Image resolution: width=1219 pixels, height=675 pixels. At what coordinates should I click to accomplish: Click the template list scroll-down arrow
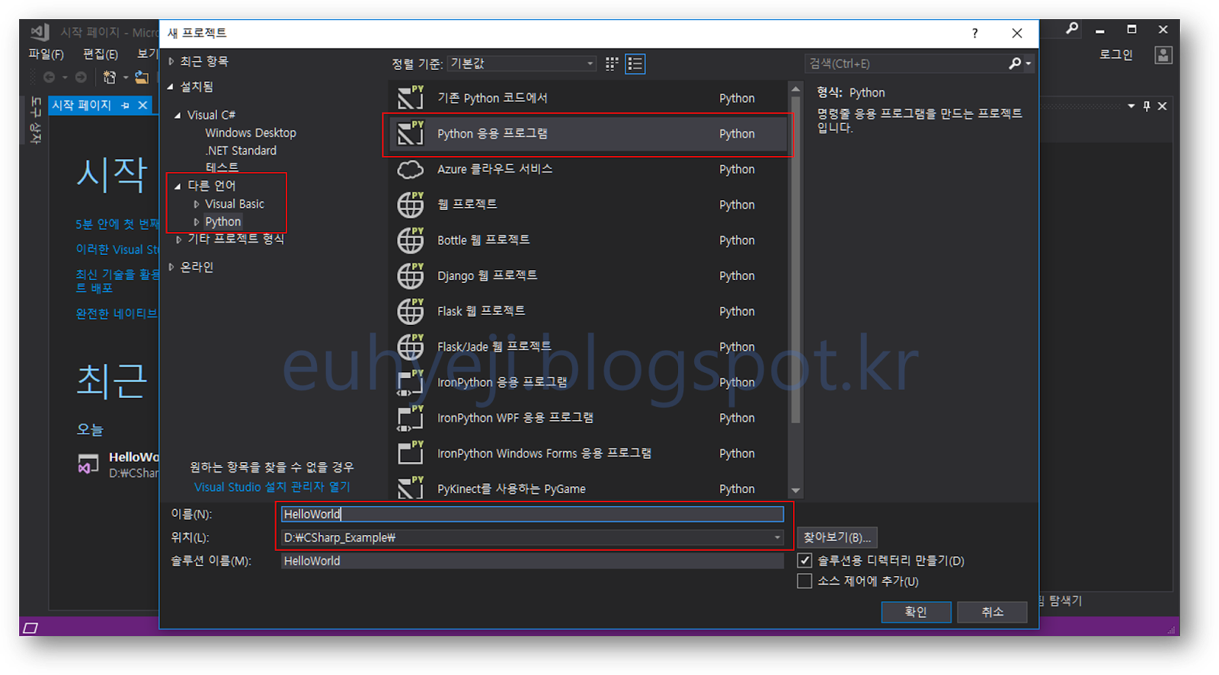795,491
